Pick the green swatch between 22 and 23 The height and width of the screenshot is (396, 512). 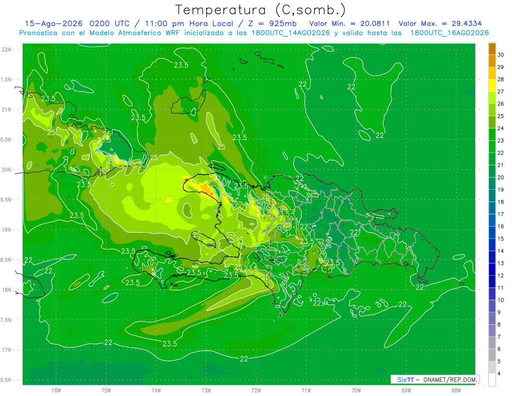tap(492, 147)
